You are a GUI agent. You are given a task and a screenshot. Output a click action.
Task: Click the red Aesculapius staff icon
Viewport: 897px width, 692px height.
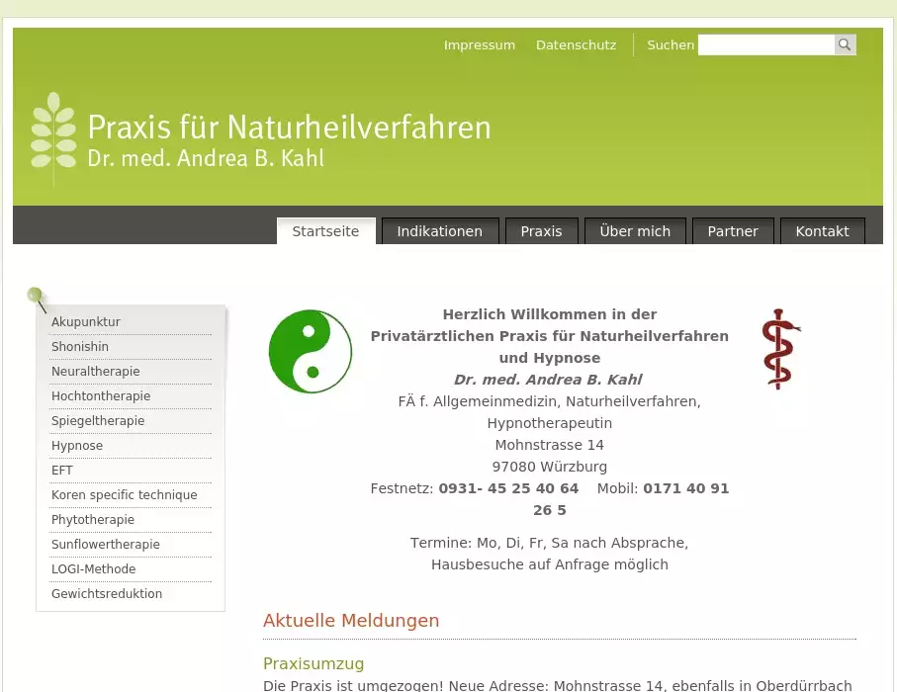click(780, 348)
